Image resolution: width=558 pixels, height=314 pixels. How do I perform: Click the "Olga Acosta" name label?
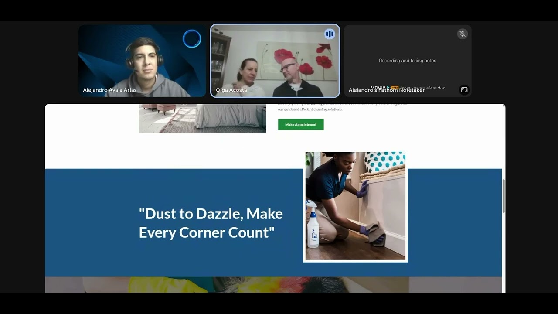tap(231, 90)
